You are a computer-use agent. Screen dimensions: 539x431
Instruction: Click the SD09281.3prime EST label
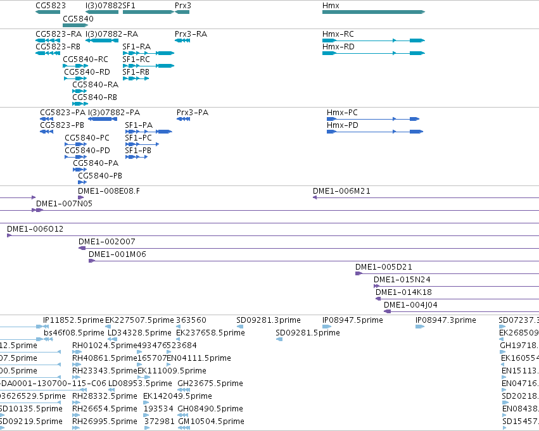tap(269, 320)
